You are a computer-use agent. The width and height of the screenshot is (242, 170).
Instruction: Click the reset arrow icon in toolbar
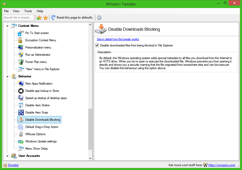coord(53,18)
